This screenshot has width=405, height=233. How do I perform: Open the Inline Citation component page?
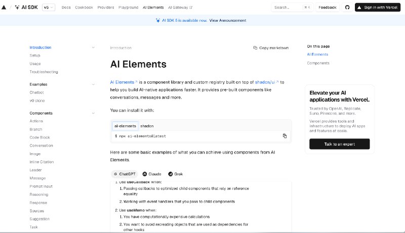coord(42,162)
